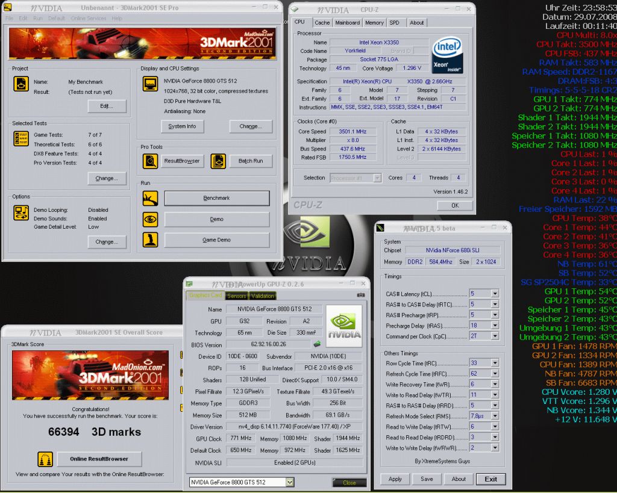Click the Online ResultBrowser icon in score window
Image resolution: width=617 pixels, height=493 pixels.
[x=45, y=459]
